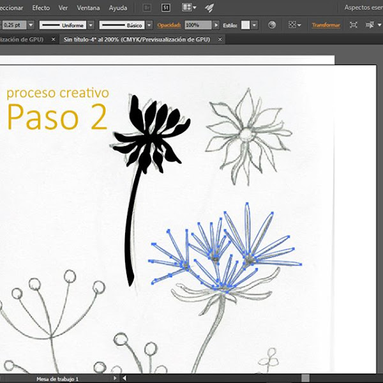
Task: Open the Ver menu
Action: [x=63, y=8]
